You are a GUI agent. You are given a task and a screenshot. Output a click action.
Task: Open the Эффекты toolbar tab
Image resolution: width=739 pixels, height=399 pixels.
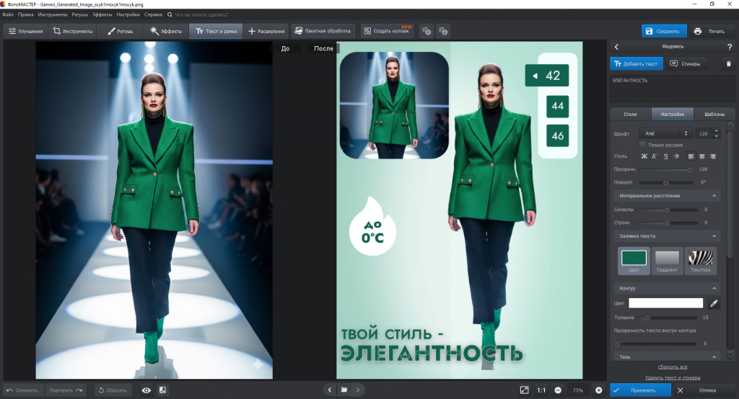(x=166, y=31)
